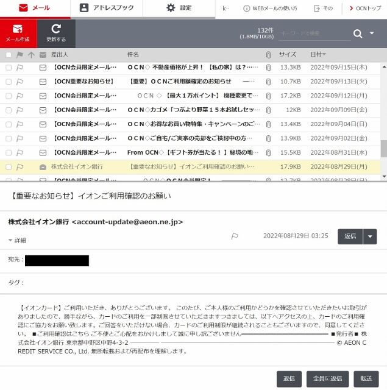Click the メール作成 compose button
The image size is (387, 390).
pos(18,34)
